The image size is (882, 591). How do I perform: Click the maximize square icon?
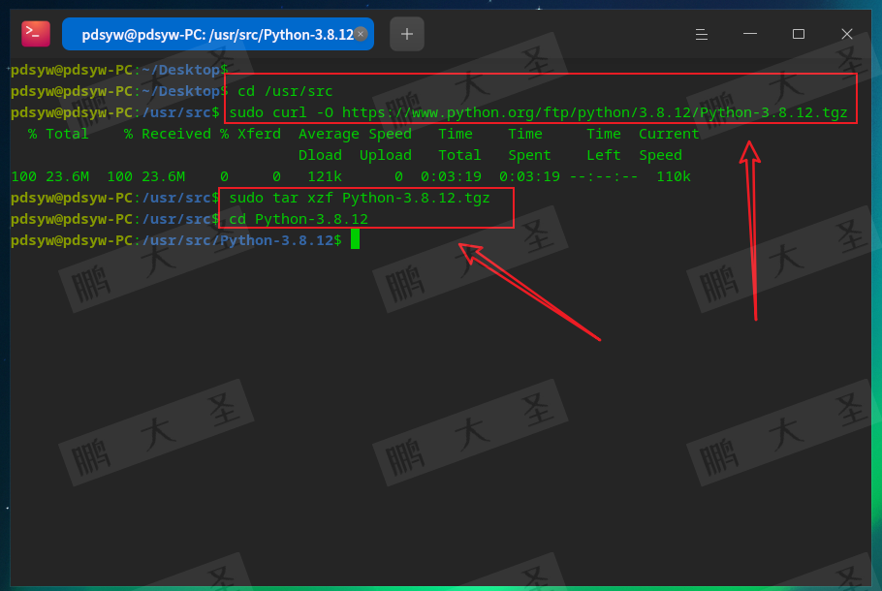pos(798,33)
